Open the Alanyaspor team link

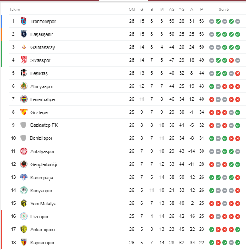pyautogui.click(x=42, y=86)
